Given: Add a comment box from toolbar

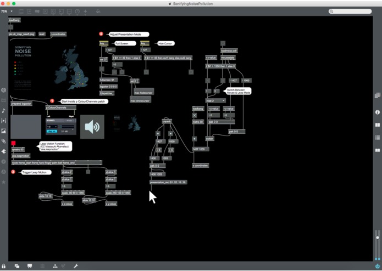Looking at the screenshot, I should pyautogui.click(x=37, y=12).
